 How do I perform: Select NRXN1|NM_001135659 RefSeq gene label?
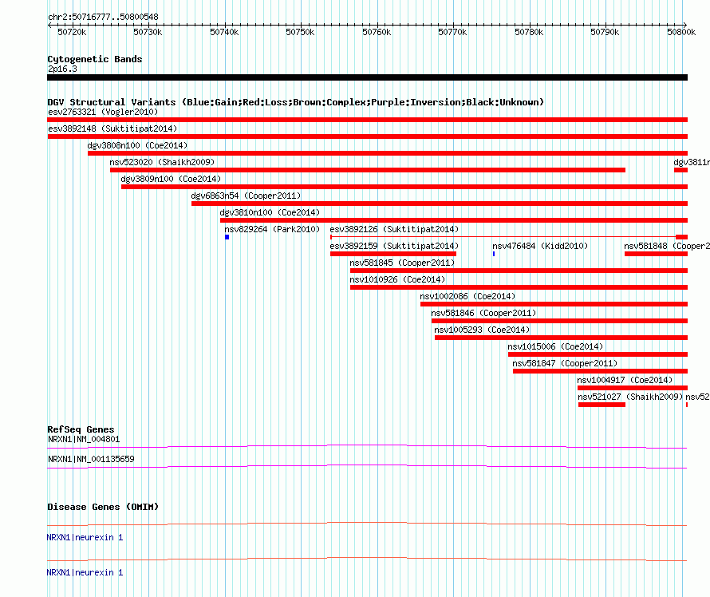point(91,459)
